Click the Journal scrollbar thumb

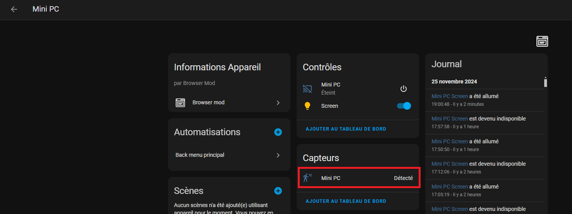tap(545, 83)
